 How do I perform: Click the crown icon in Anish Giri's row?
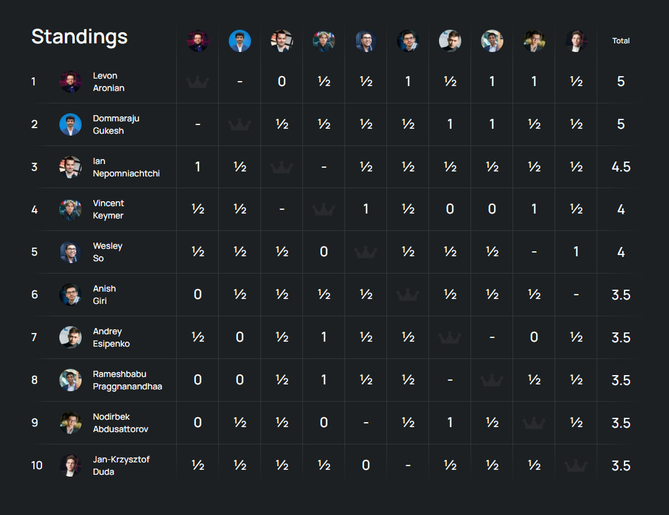[x=408, y=295]
